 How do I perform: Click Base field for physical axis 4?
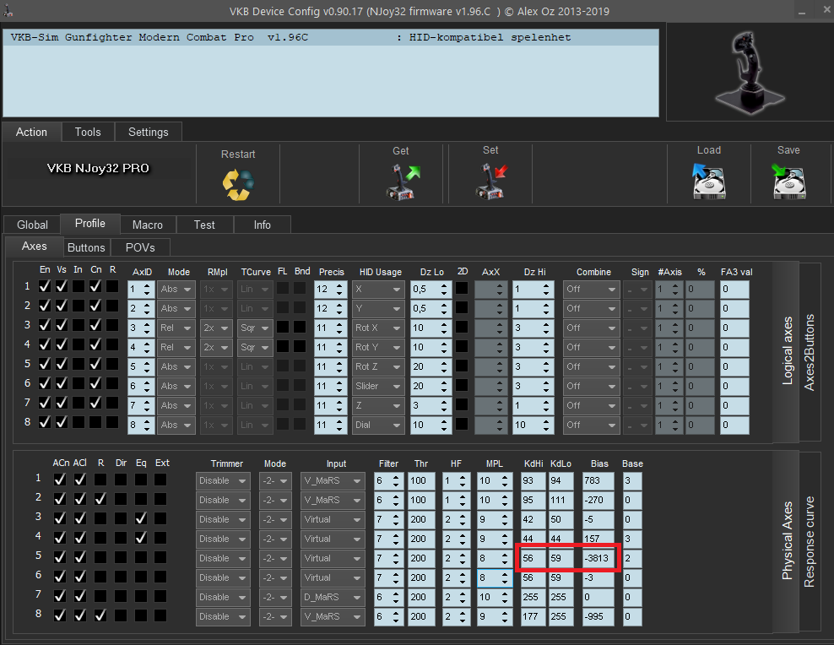[x=632, y=539]
